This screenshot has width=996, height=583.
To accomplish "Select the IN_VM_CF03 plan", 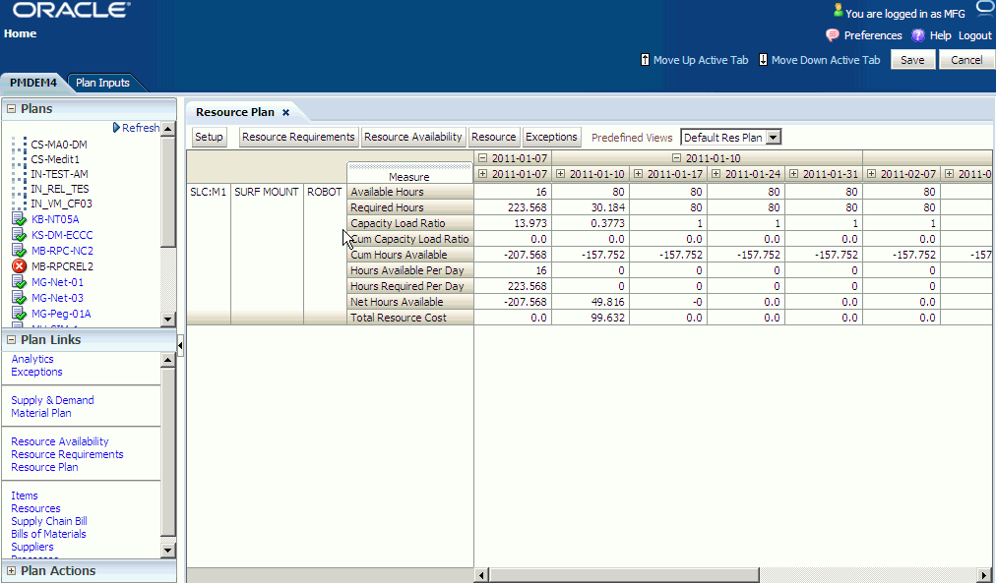I will (62, 204).
